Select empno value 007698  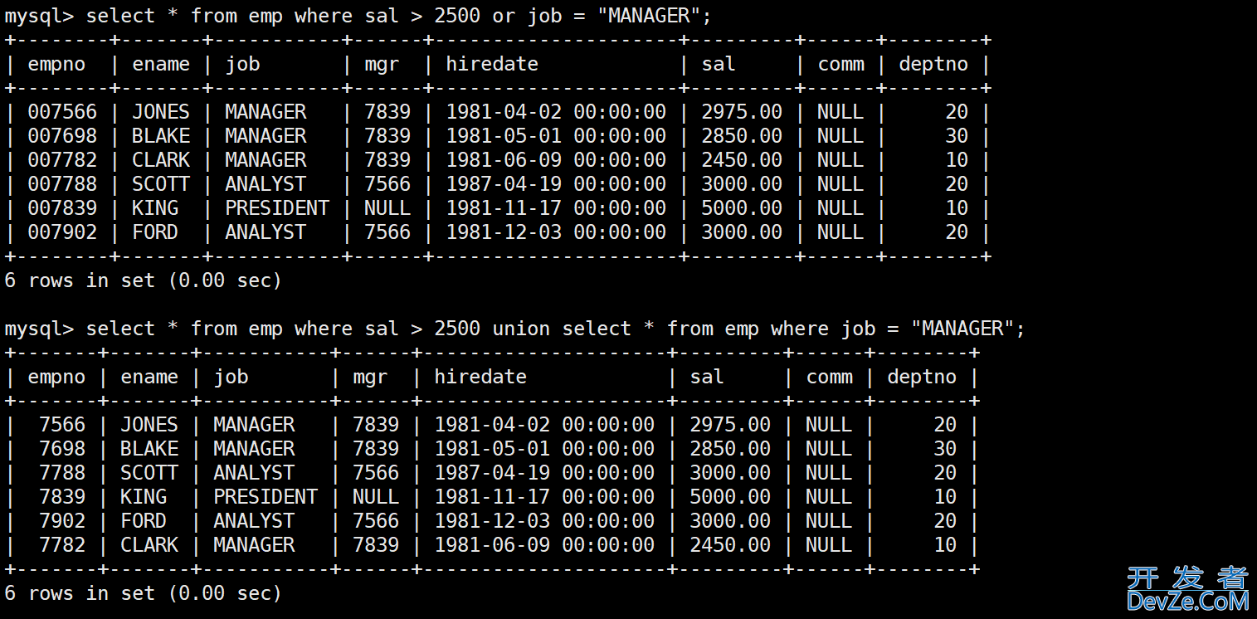point(62,136)
